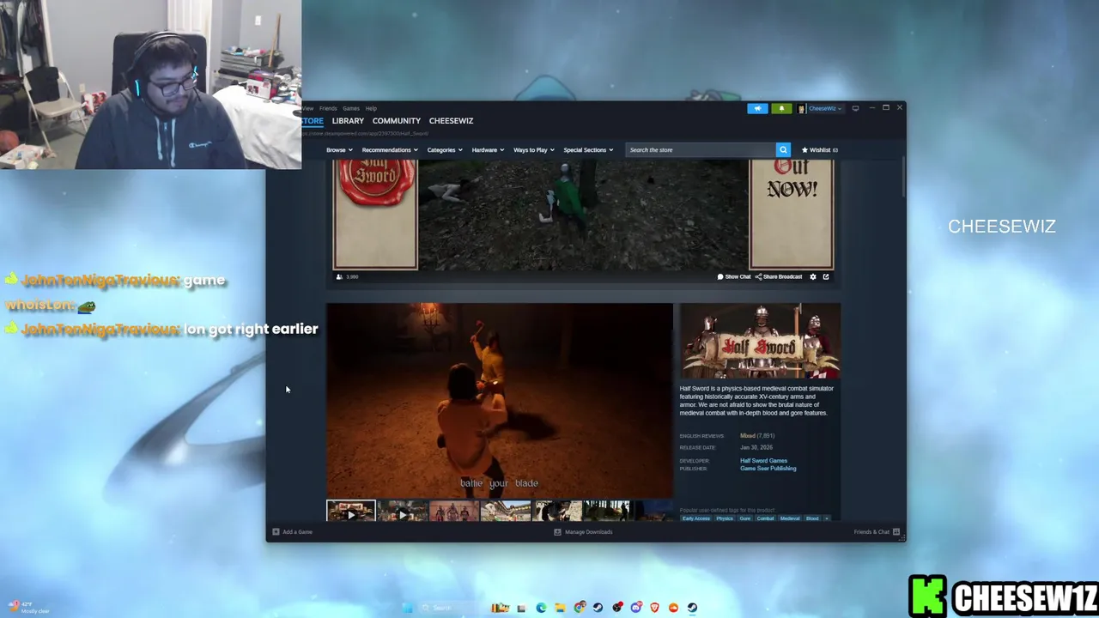Open broadcast settings gear icon
The image size is (1099, 618).
(813, 277)
